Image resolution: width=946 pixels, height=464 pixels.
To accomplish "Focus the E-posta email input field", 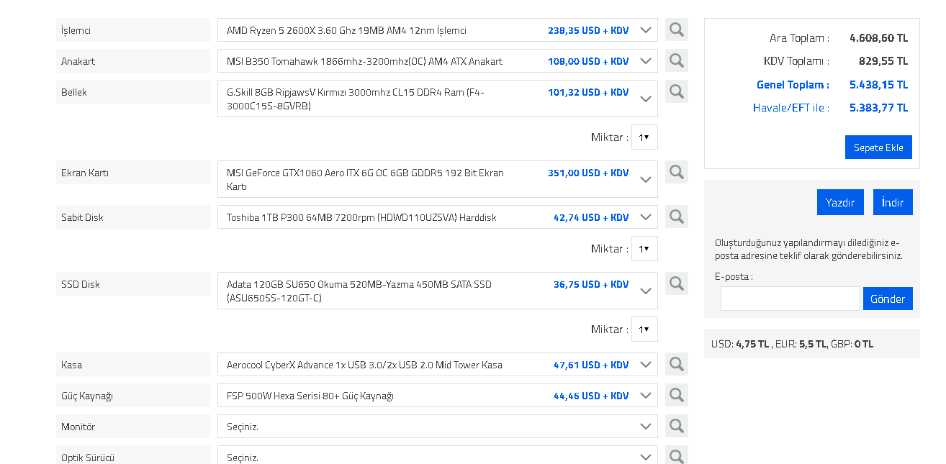I will (x=790, y=299).
